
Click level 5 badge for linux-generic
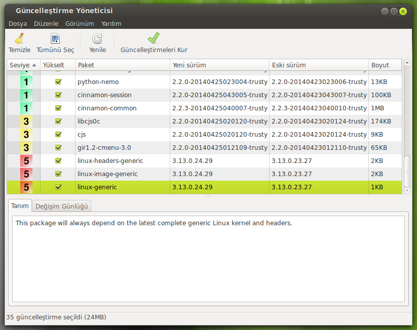point(26,187)
